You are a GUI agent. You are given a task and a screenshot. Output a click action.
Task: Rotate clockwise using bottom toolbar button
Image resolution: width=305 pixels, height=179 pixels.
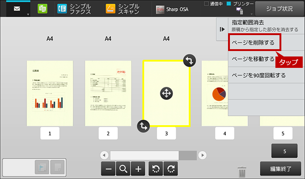[x=171, y=169]
